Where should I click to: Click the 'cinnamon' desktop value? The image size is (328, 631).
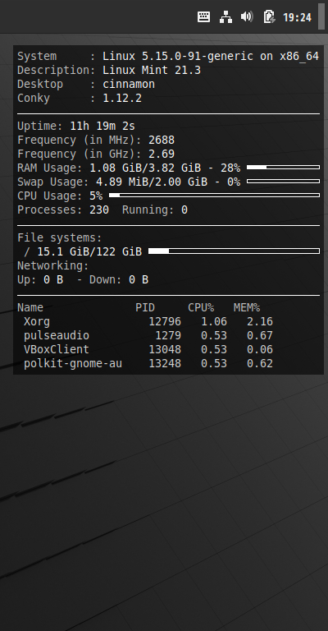pyautogui.click(x=129, y=84)
